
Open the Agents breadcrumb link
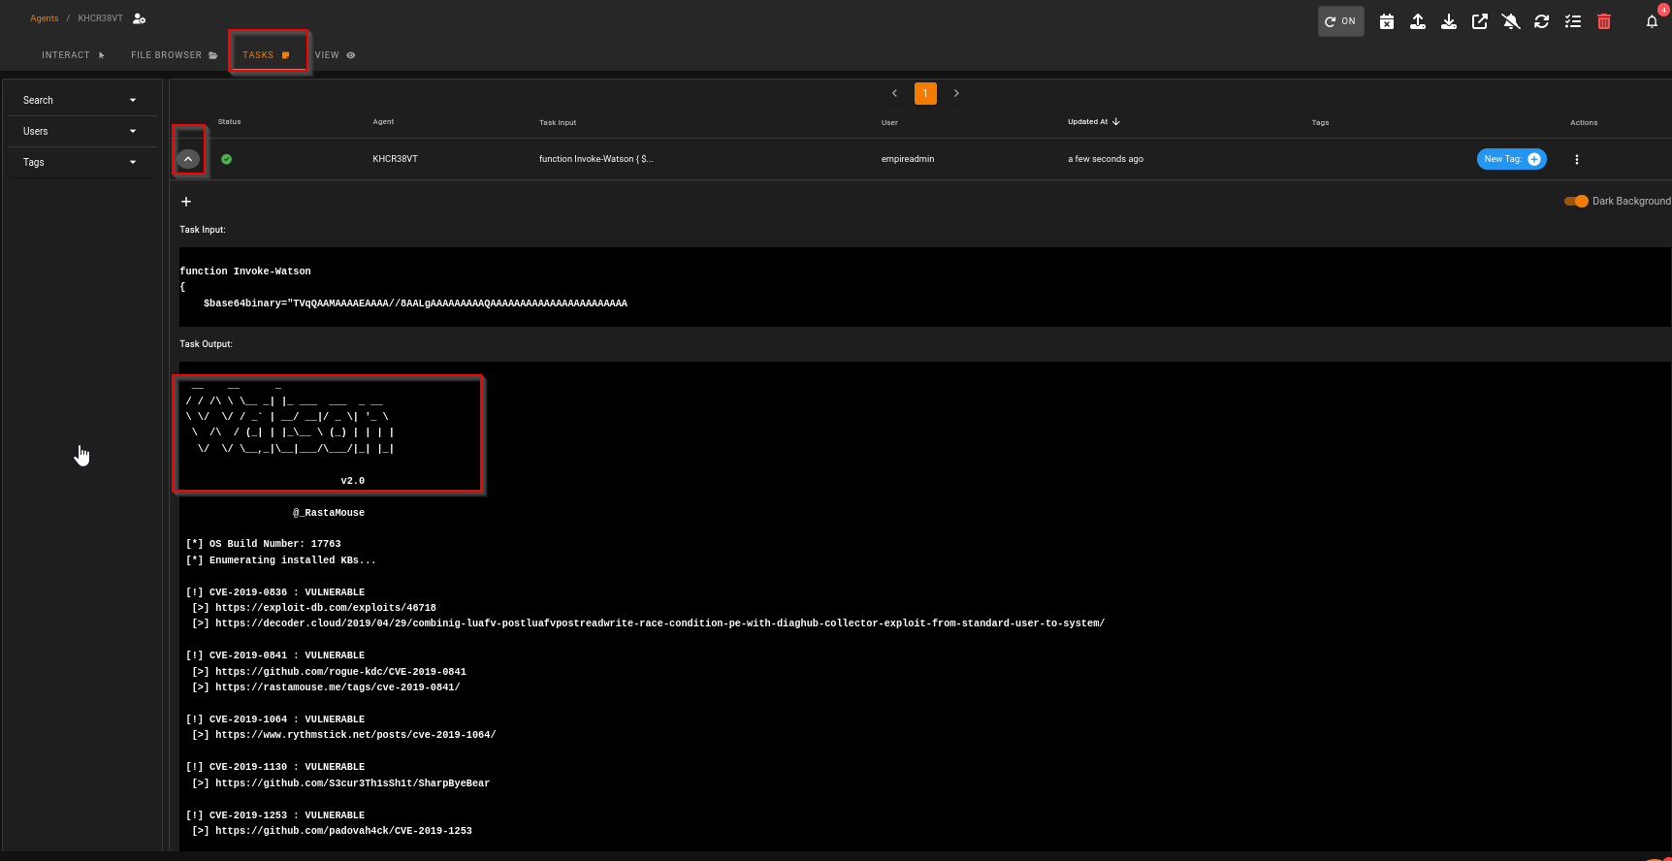45,18
